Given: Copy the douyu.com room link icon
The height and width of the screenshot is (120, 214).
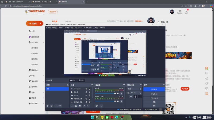Looking at the screenshot, I should coord(184,35).
